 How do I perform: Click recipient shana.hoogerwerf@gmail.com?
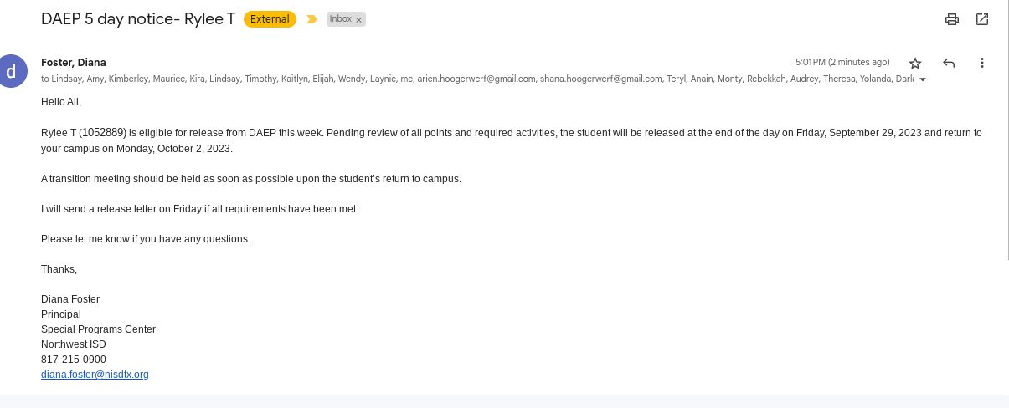601,79
